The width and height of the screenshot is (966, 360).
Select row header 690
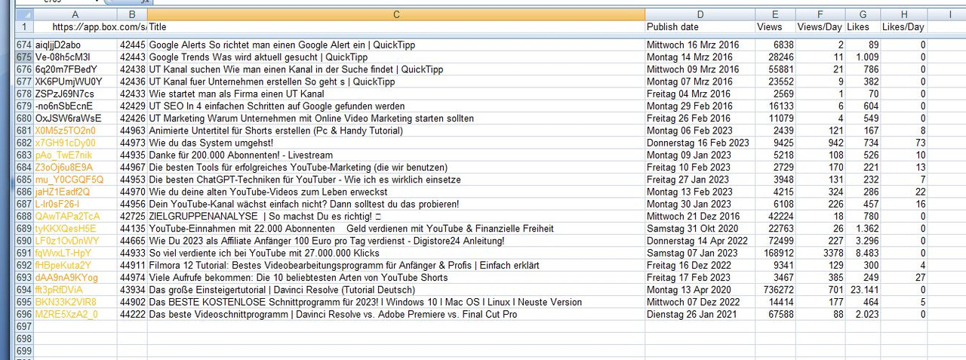coord(23,241)
